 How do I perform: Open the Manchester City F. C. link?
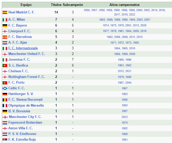click(x=25, y=117)
